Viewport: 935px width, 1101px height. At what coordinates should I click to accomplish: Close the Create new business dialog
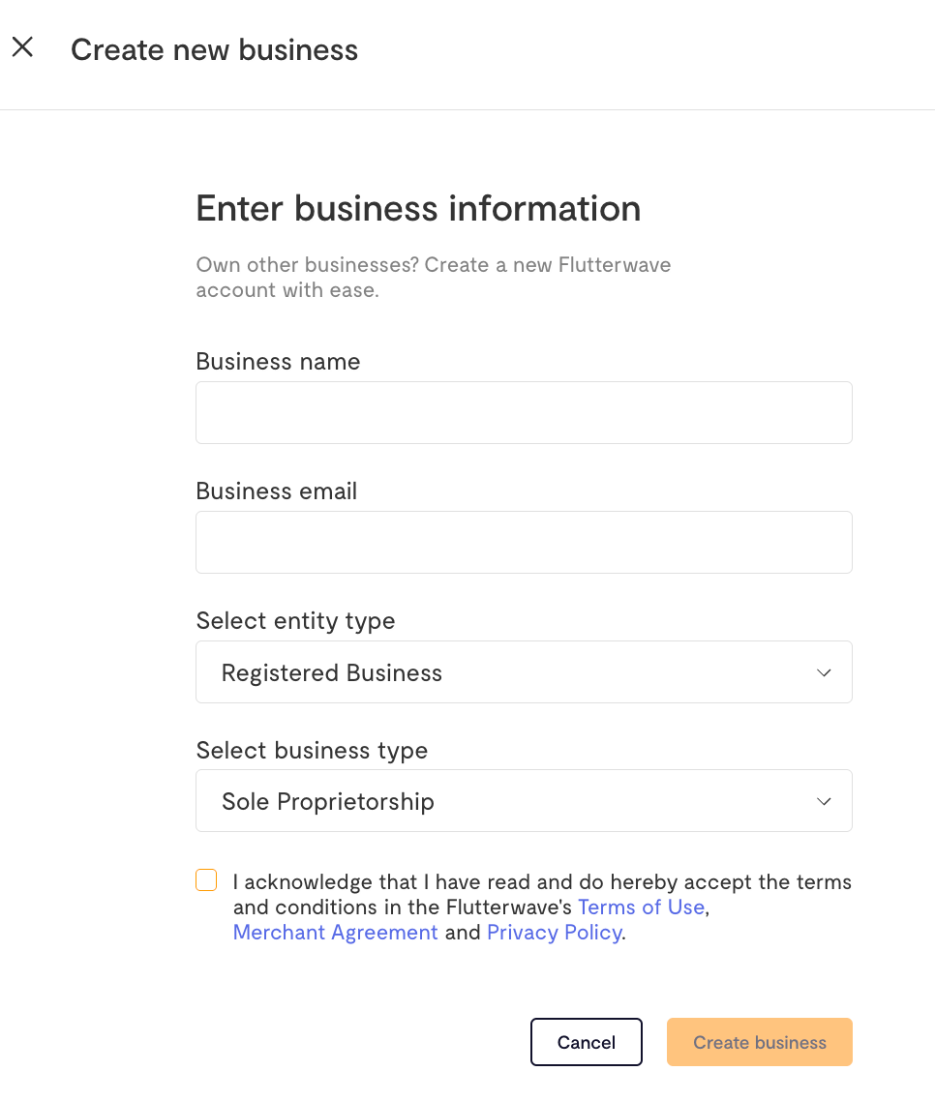pos(22,47)
